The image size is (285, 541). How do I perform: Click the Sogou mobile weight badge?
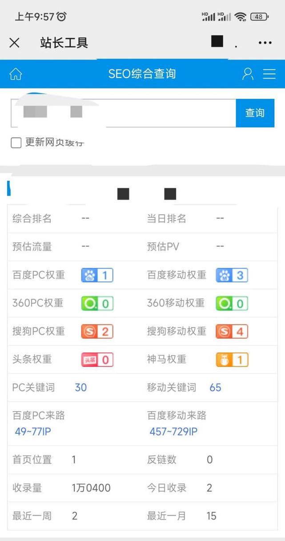tap(232, 331)
